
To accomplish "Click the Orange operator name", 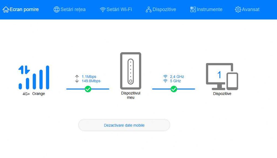I will [39, 94].
